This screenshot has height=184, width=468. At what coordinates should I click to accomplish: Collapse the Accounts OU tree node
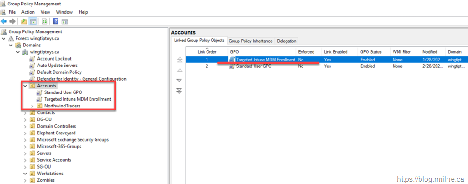coord(25,86)
